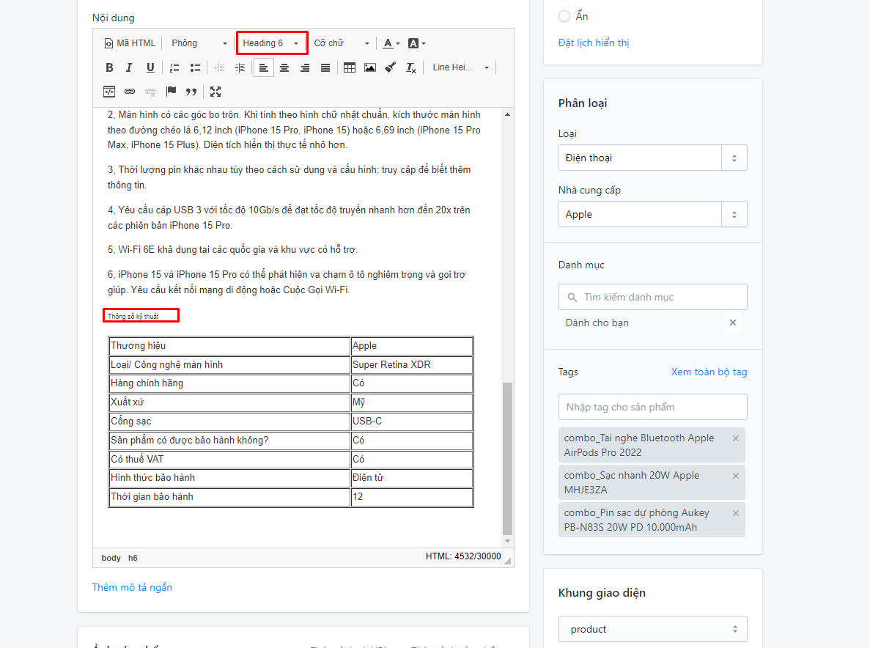Click the Đặt lịch hiển thị link
Viewport: 870px width, 648px height.
pyautogui.click(x=594, y=43)
